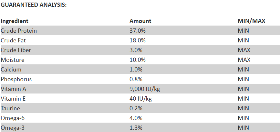Select the Crude Protein row label
The height and width of the screenshot is (132, 280).
pyautogui.click(x=19, y=31)
